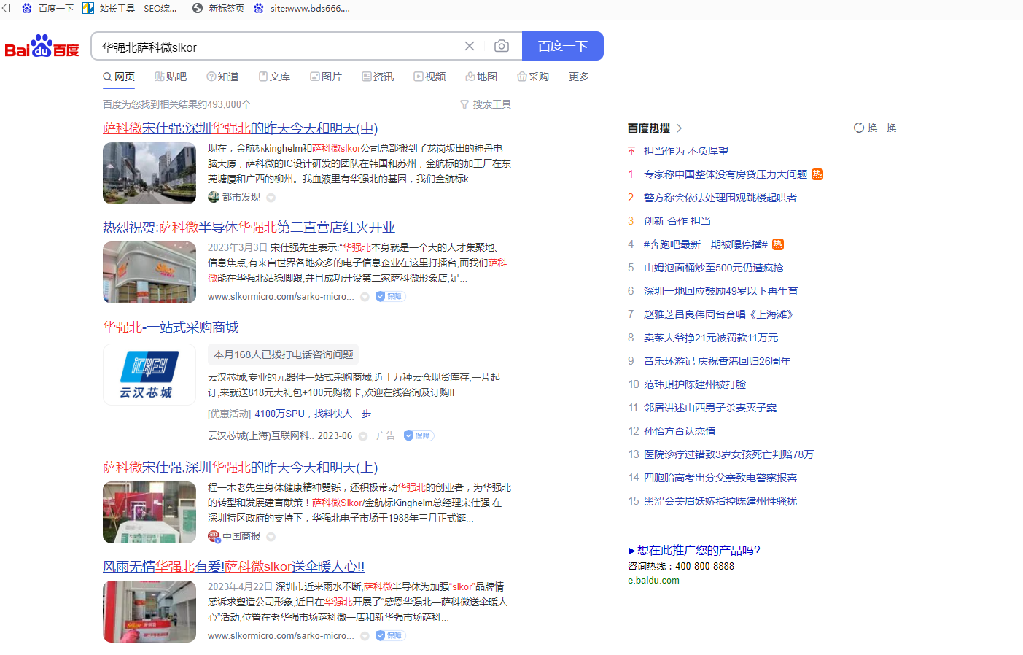Viewport: 1023px width, 655px height.
Task: Open hot topic 专家称中国整体没有房贷压力大问题
Action: tap(726, 174)
